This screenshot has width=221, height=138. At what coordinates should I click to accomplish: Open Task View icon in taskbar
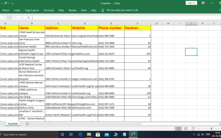pyautogui.click(x=71, y=134)
